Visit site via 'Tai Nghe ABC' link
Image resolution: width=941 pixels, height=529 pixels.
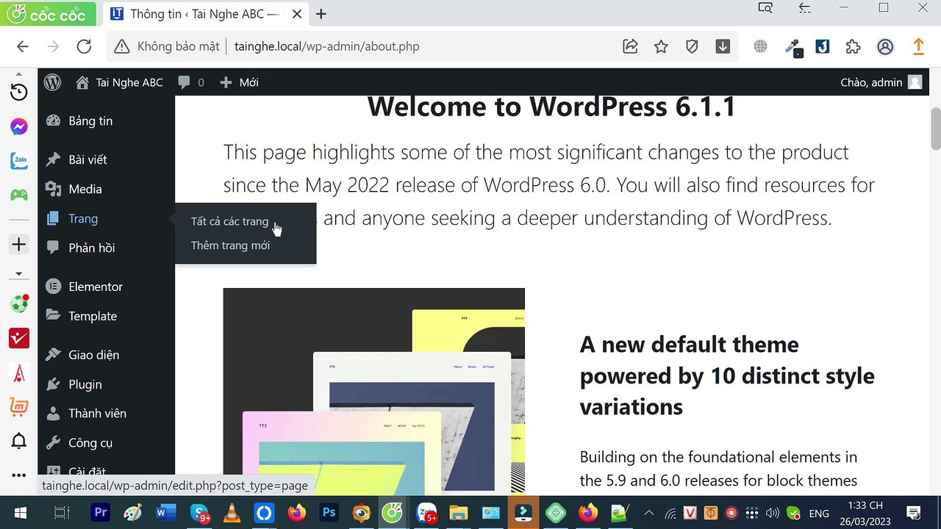tap(119, 82)
